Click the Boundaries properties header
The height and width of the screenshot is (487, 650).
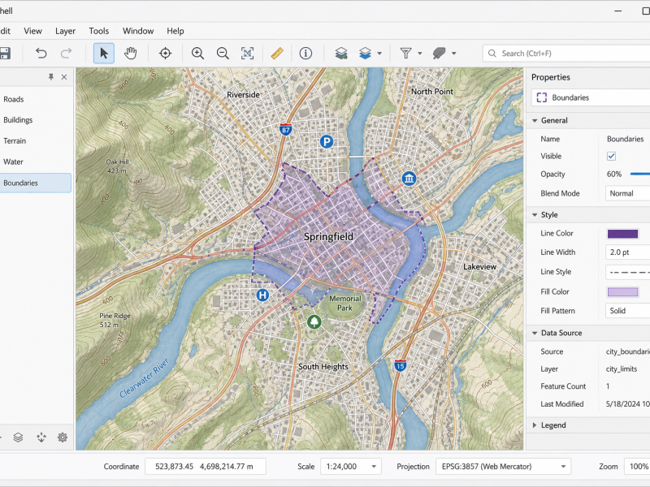(591, 97)
